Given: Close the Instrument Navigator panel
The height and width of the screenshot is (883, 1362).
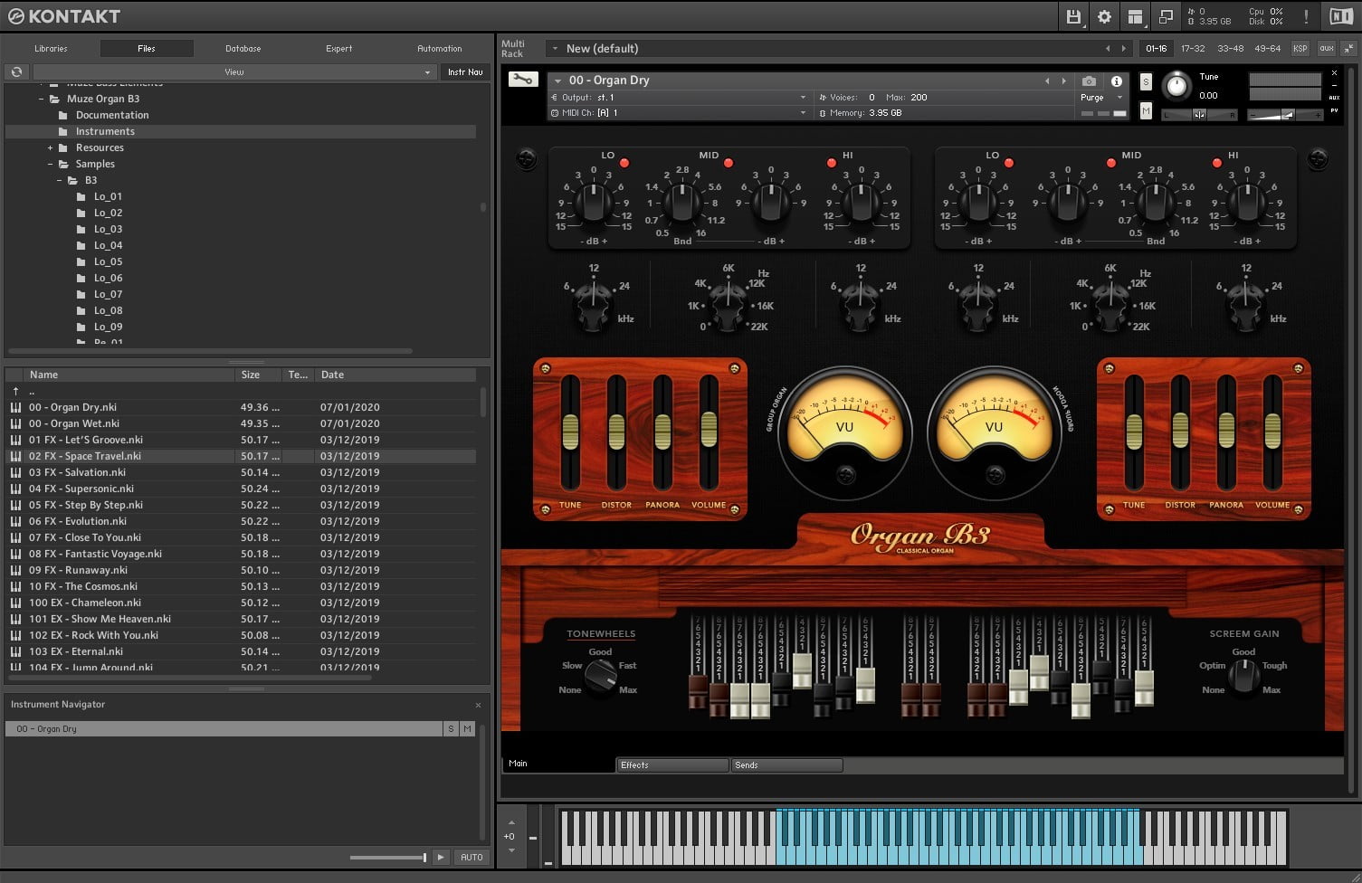Looking at the screenshot, I should (478, 705).
